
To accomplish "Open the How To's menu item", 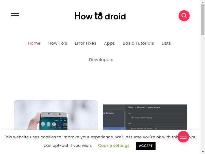I will [x=57, y=43].
